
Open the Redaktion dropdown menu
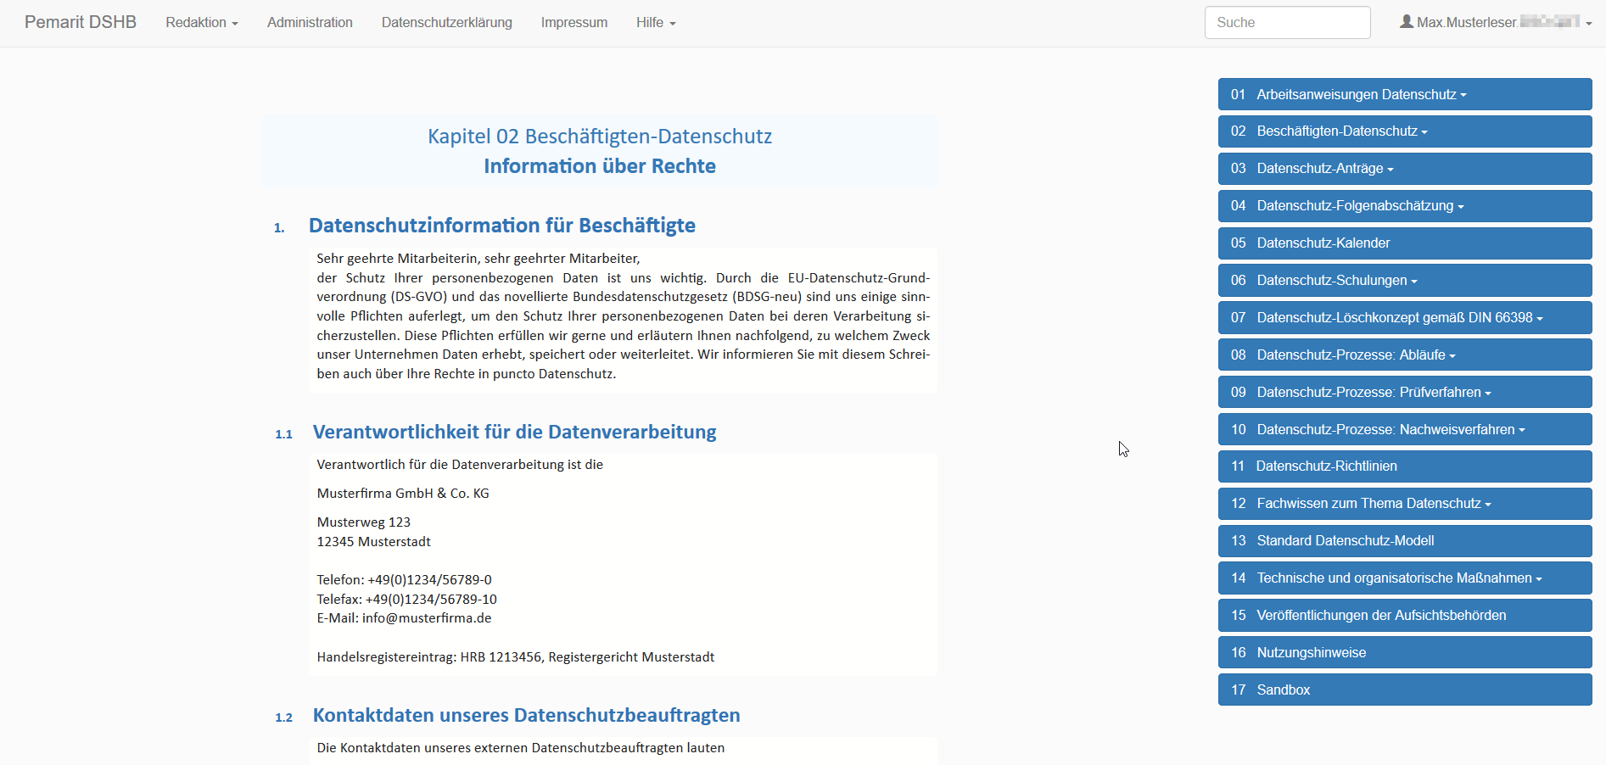tap(201, 23)
